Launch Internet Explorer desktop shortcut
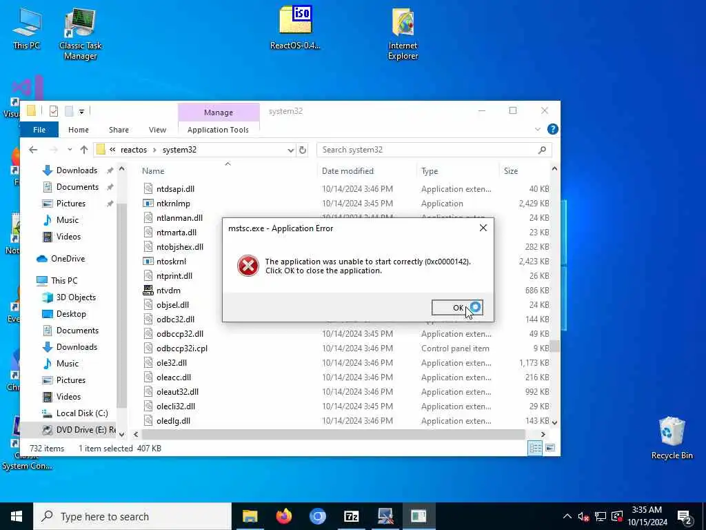The image size is (706, 530). (x=403, y=34)
